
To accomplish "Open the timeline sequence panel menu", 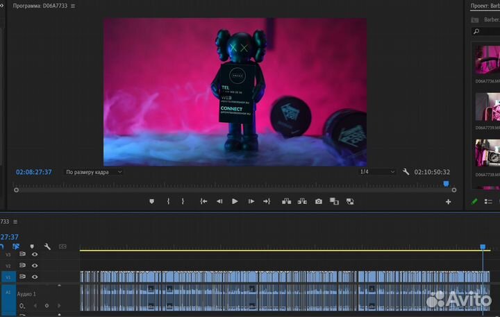I will [x=15, y=222].
